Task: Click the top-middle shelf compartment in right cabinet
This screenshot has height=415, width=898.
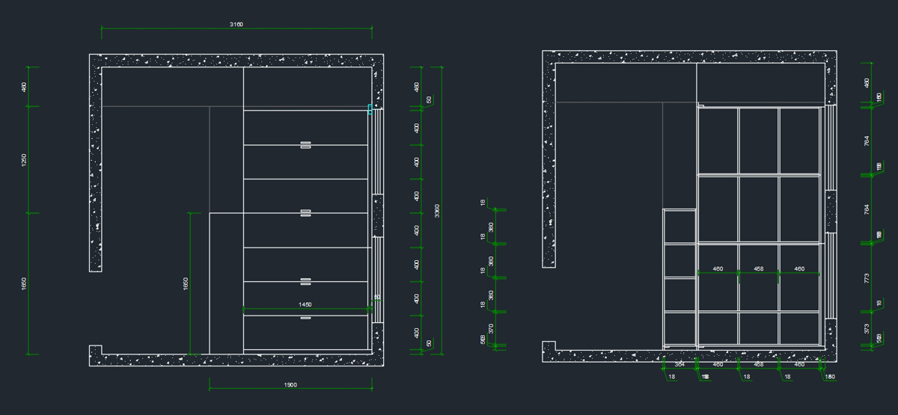Action: pos(759,141)
